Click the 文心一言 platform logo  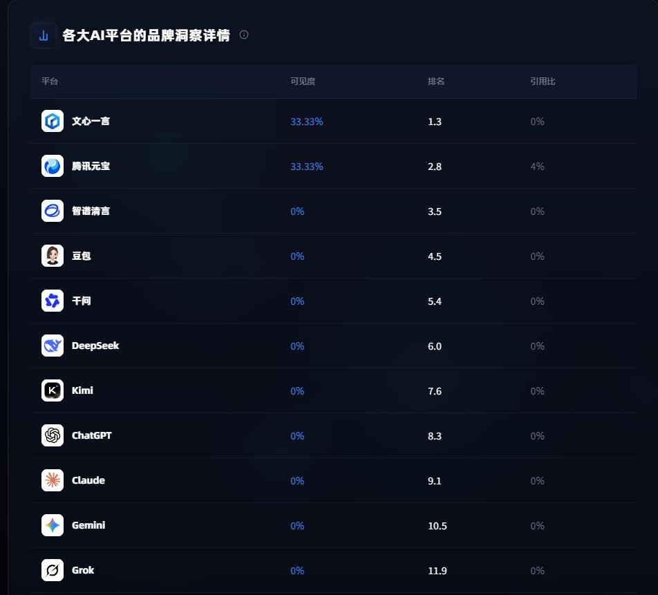pos(53,121)
